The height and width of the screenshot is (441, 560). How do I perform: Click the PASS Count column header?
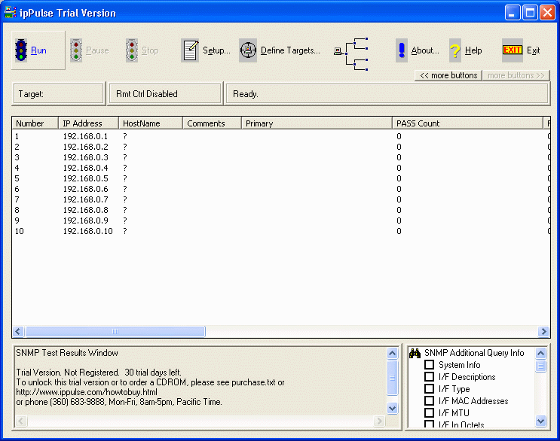pyautogui.click(x=467, y=123)
